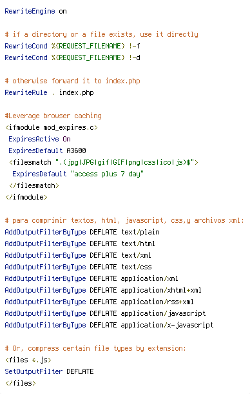Click the "access plus 7 day" string
The image size is (250, 394).
[x=107, y=174]
